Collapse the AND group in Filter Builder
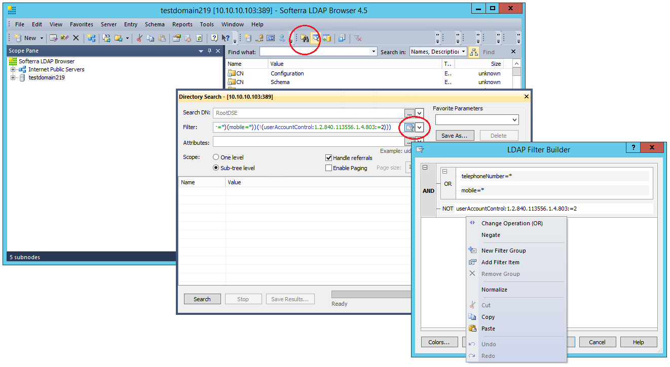 click(x=425, y=168)
